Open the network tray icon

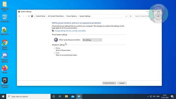[151, 97]
